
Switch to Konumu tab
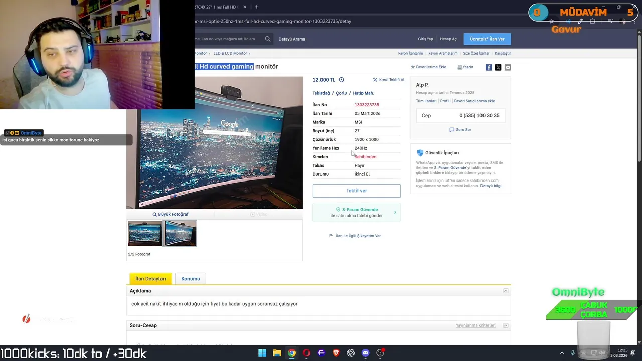pyautogui.click(x=191, y=279)
